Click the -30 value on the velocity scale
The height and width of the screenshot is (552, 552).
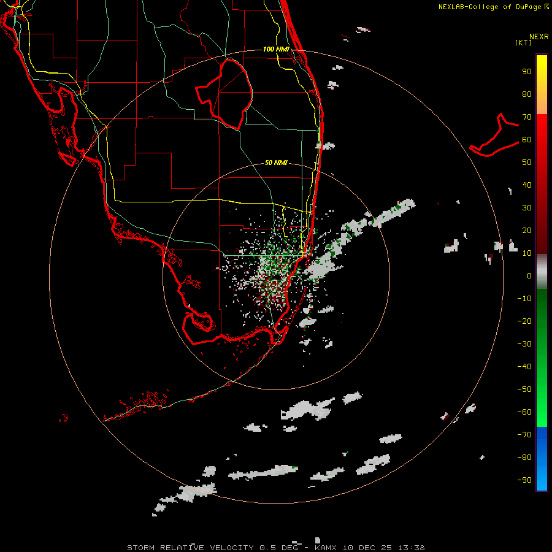click(x=524, y=344)
